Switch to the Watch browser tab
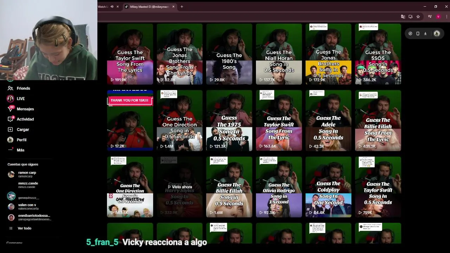 (103, 7)
